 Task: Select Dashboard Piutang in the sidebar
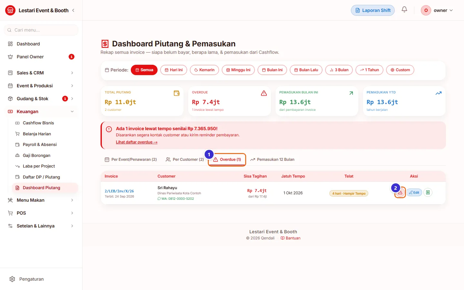click(x=45, y=188)
